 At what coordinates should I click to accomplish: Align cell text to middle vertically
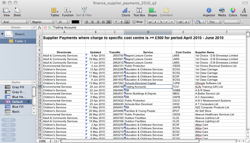[x=121, y=22]
